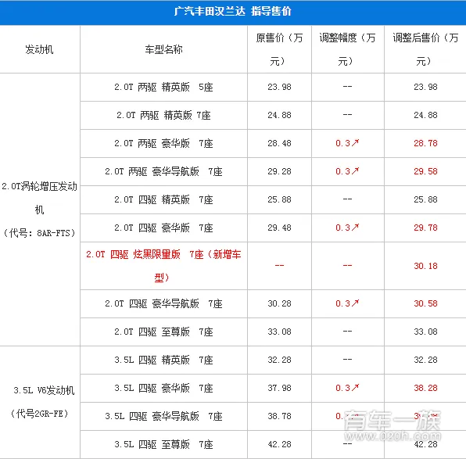Click original price 38.78

[x=279, y=416]
